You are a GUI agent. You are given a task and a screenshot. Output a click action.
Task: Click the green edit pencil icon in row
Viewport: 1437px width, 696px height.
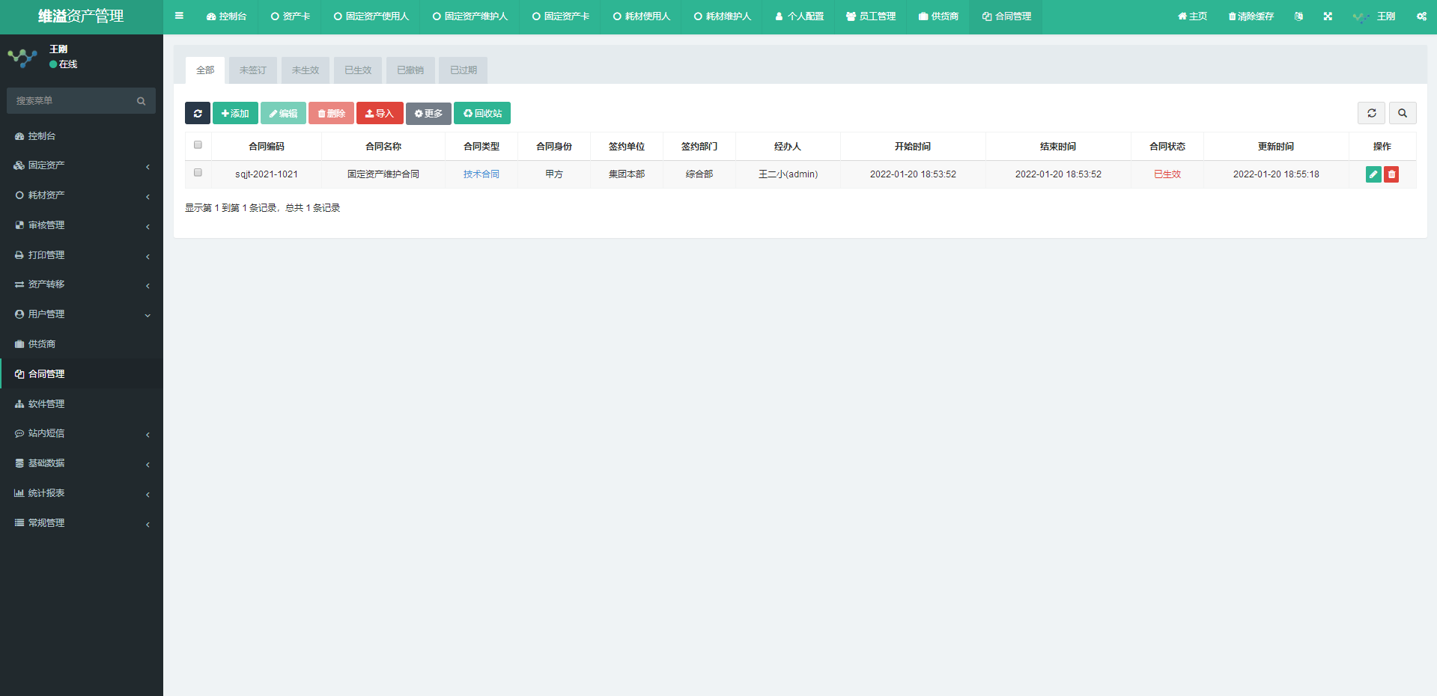tap(1373, 174)
